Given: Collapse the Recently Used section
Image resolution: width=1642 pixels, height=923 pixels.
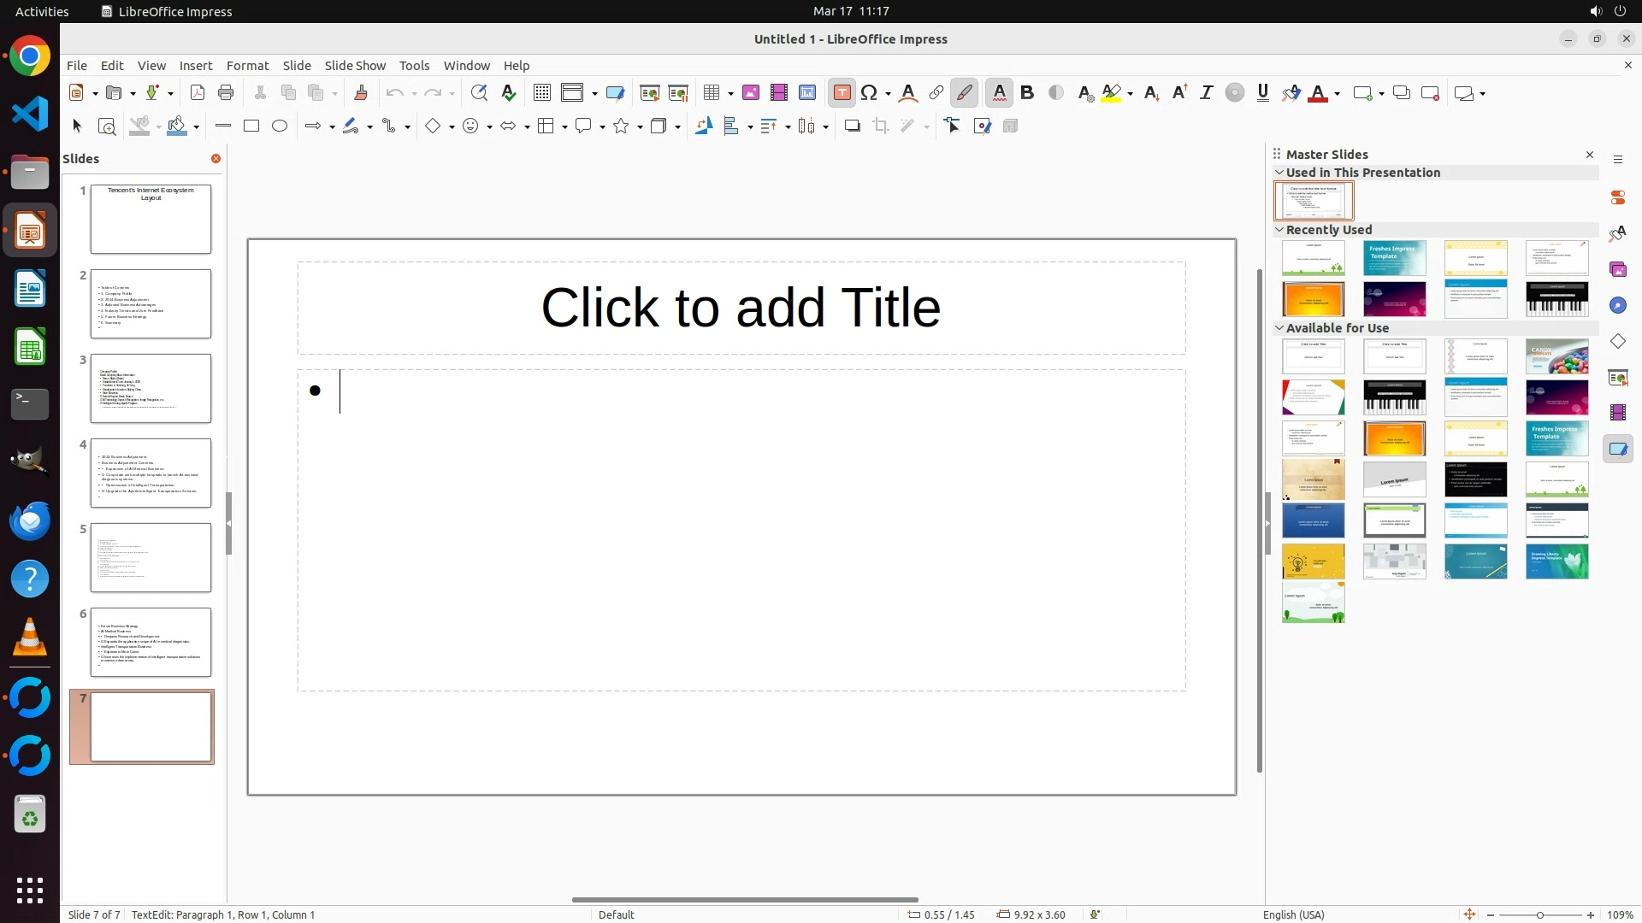Looking at the screenshot, I should tap(1279, 230).
